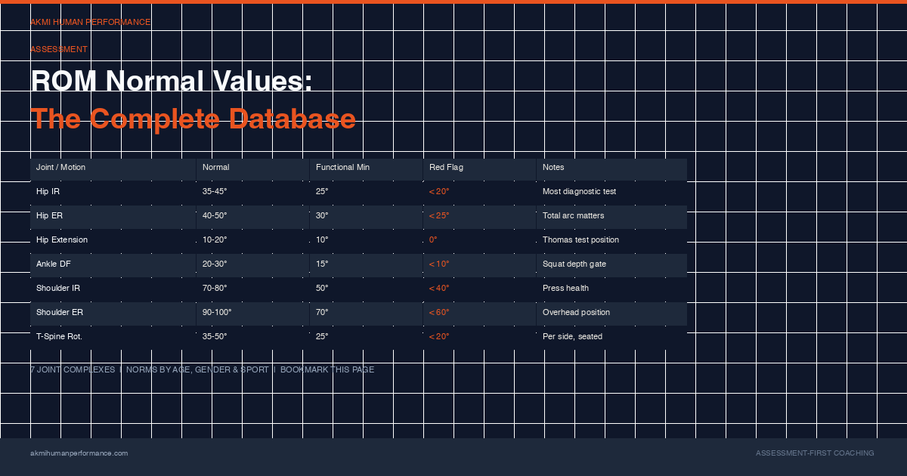Click the note 'Press health'

click(565, 289)
